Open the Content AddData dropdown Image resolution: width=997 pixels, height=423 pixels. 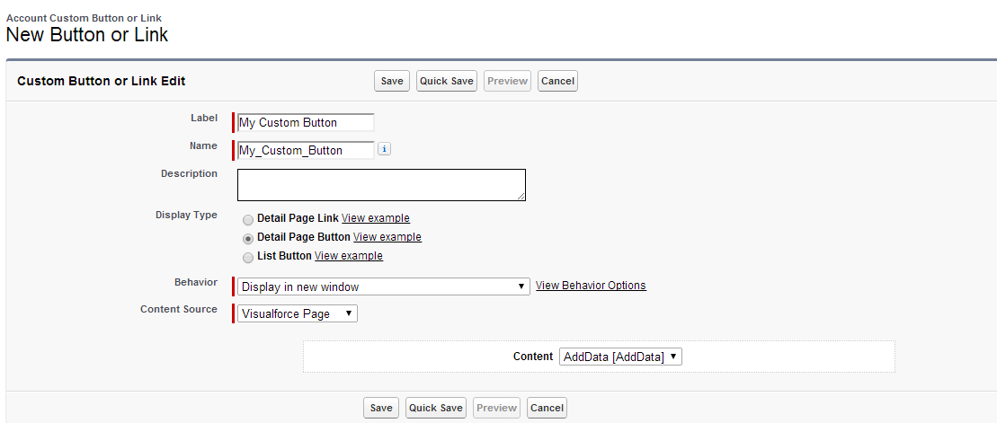[x=620, y=357]
